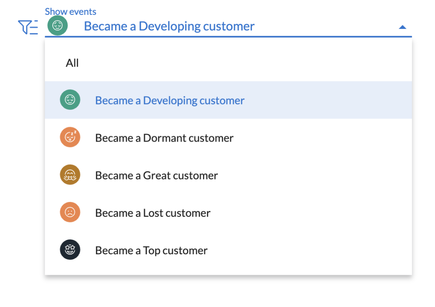Click the star-eyed Top customer icon
The image size is (435, 307).
point(70,250)
